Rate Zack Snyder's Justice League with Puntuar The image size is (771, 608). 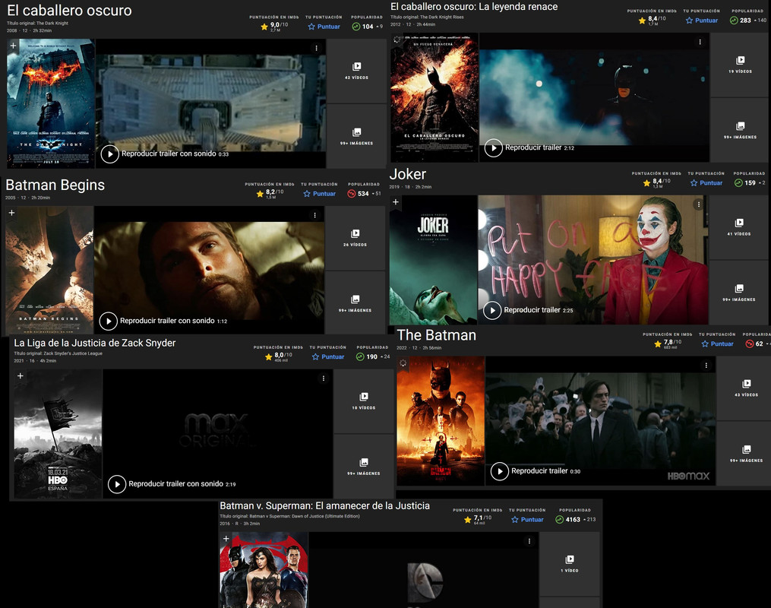328,357
